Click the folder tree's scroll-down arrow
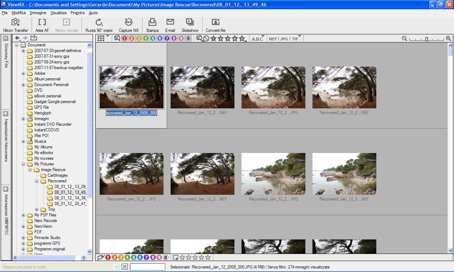 (90, 251)
